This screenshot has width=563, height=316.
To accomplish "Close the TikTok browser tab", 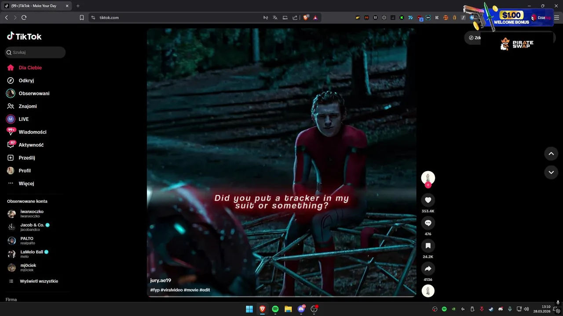I will [67, 6].
